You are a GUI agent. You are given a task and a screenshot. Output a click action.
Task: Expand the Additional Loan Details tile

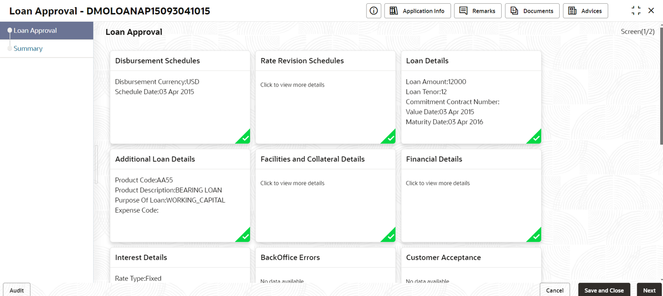point(180,196)
